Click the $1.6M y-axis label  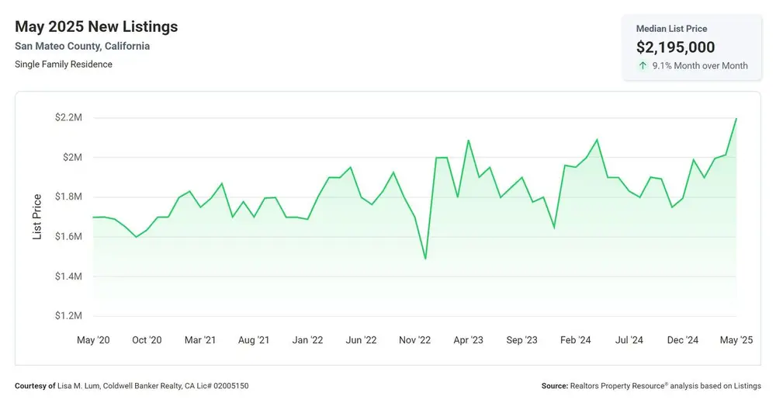(x=68, y=236)
